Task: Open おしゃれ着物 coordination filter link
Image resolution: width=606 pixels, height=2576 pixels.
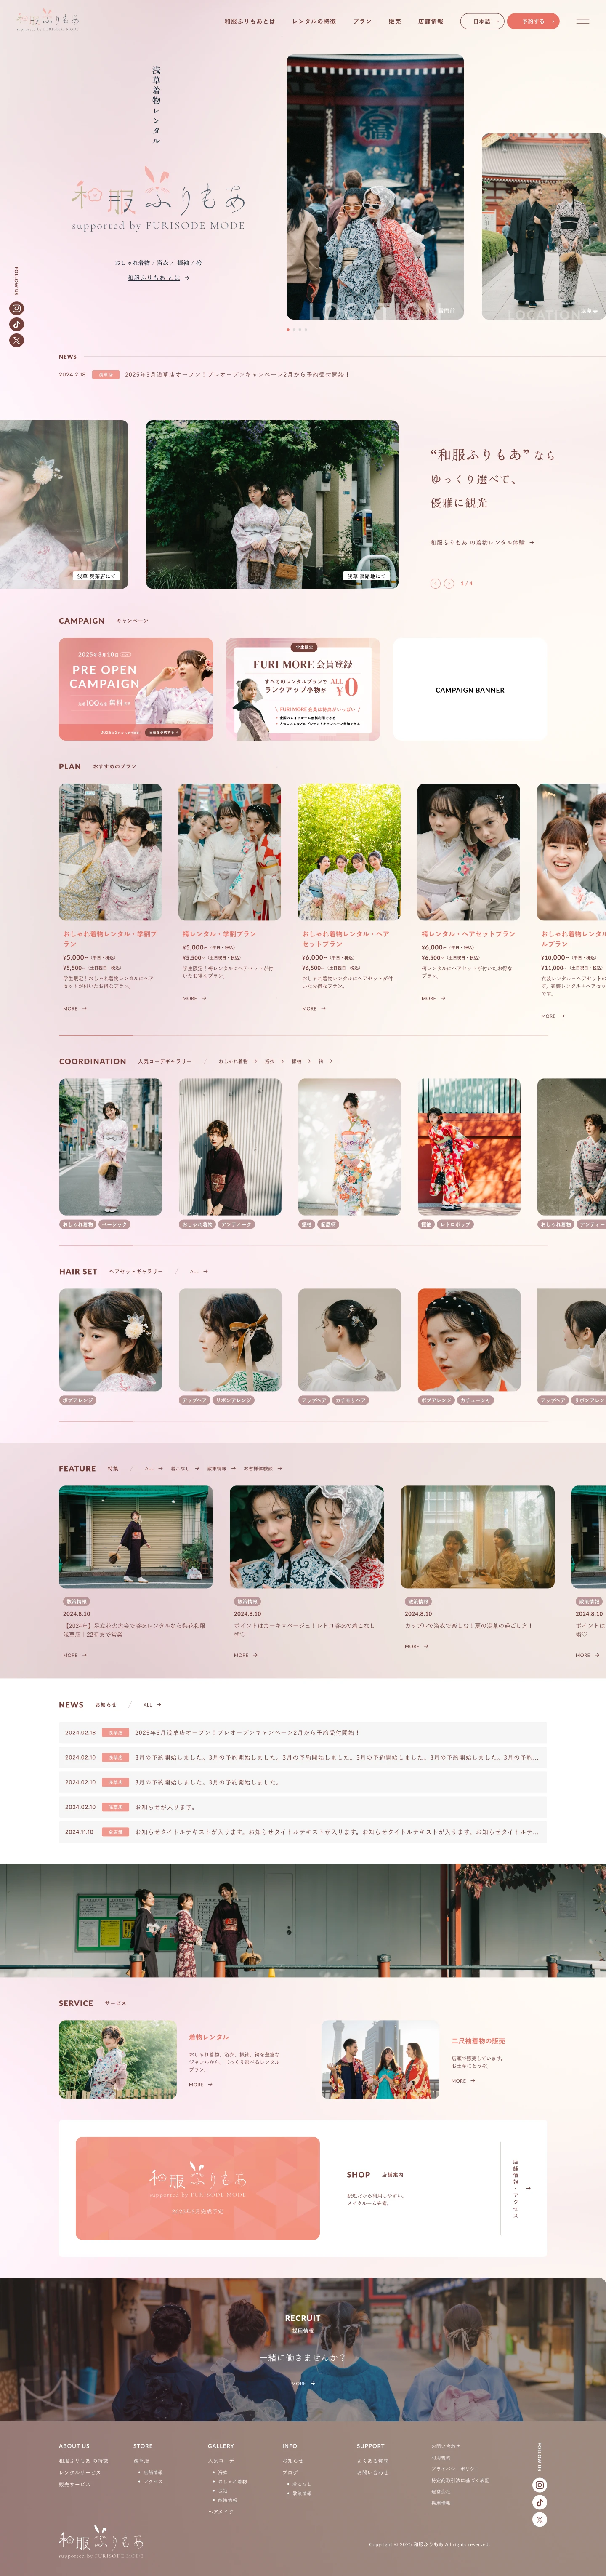Action: click(x=238, y=1061)
